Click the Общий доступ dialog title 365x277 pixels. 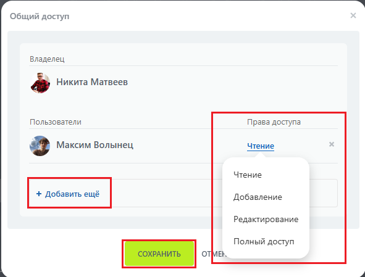pyautogui.click(x=40, y=17)
